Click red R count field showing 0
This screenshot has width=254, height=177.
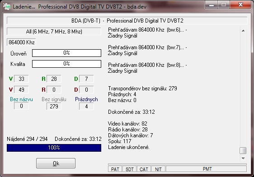tap(54, 90)
